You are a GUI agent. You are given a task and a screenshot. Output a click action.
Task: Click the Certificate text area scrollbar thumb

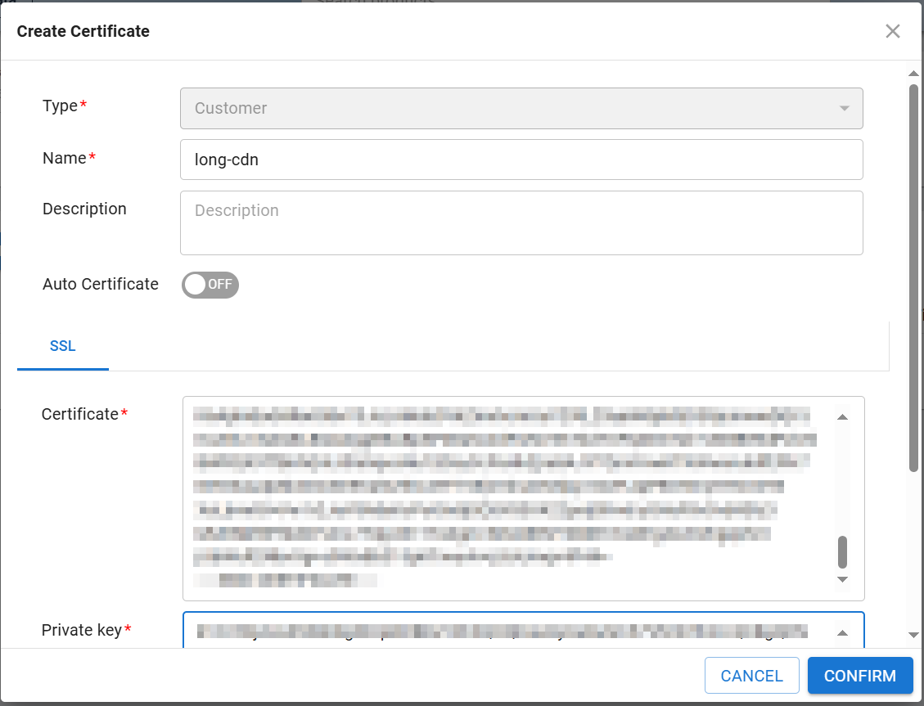(x=842, y=552)
